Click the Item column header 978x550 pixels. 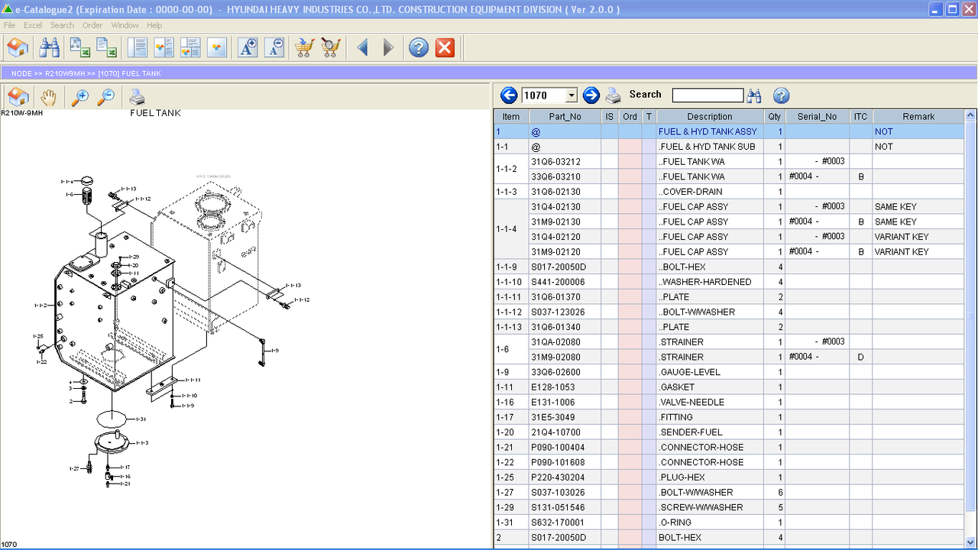pyautogui.click(x=511, y=117)
